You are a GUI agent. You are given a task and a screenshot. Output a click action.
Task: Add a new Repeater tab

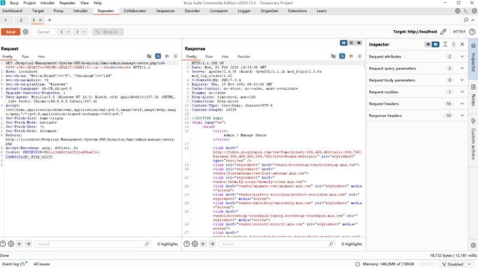click(x=49, y=20)
